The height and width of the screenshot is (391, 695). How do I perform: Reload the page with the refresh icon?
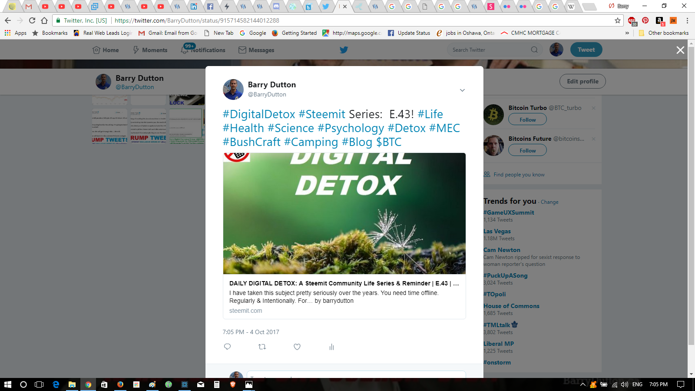pos(32,20)
